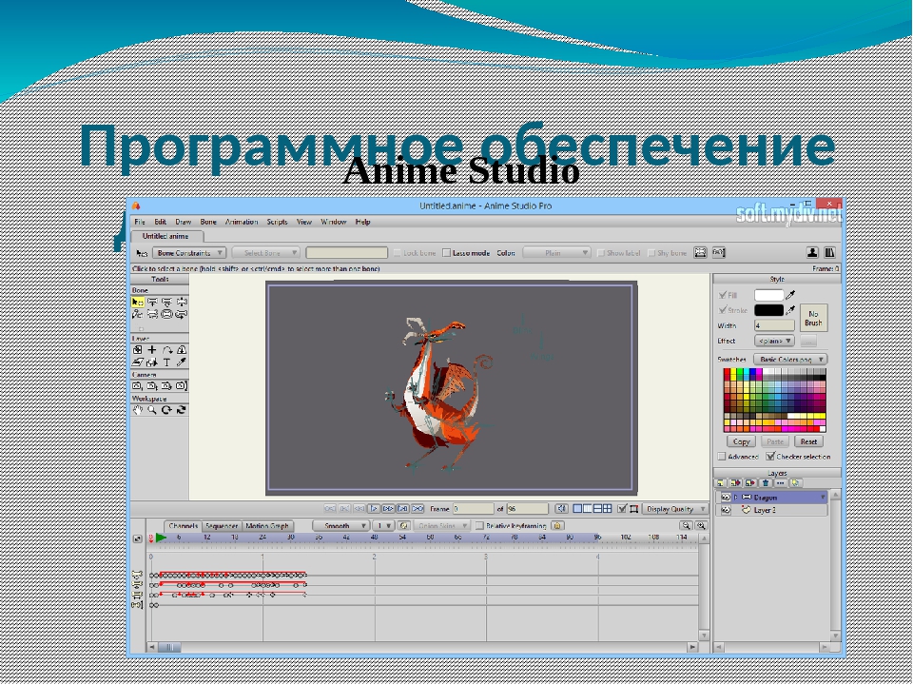Open the Scripts menu
Screen dimensions: 913x685
277,222
